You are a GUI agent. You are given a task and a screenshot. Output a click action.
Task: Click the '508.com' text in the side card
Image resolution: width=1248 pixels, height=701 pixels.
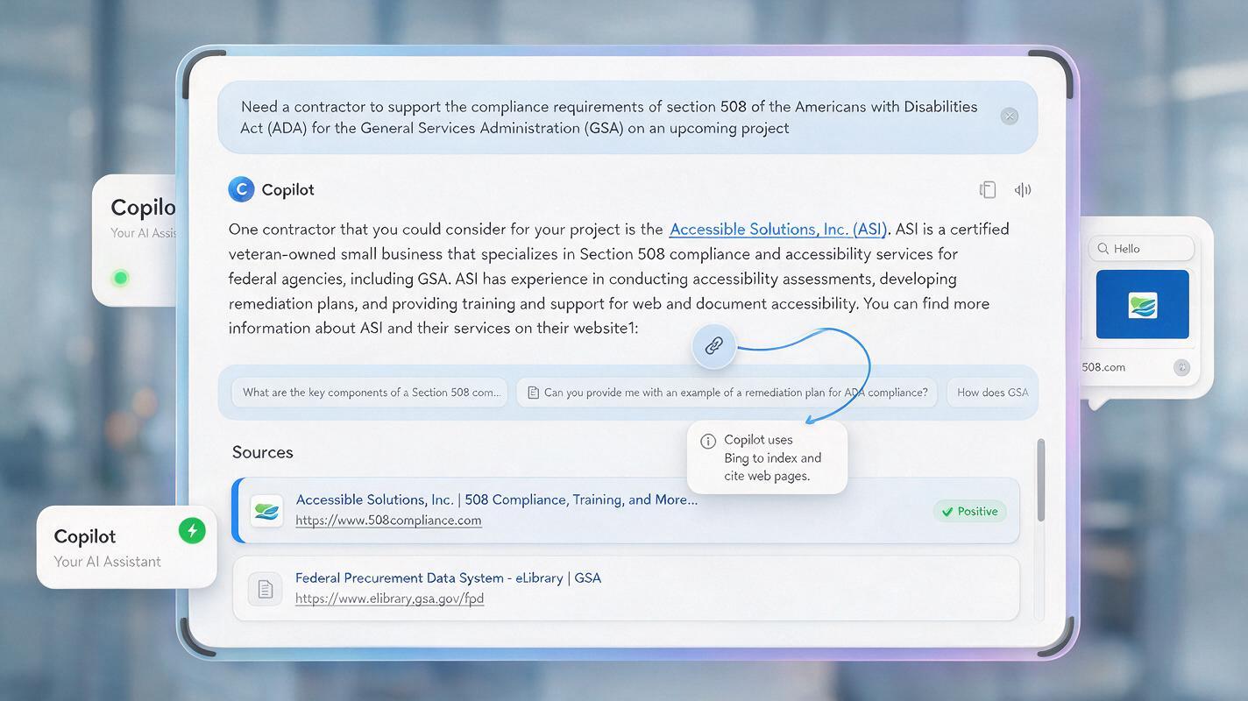[x=1103, y=367]
